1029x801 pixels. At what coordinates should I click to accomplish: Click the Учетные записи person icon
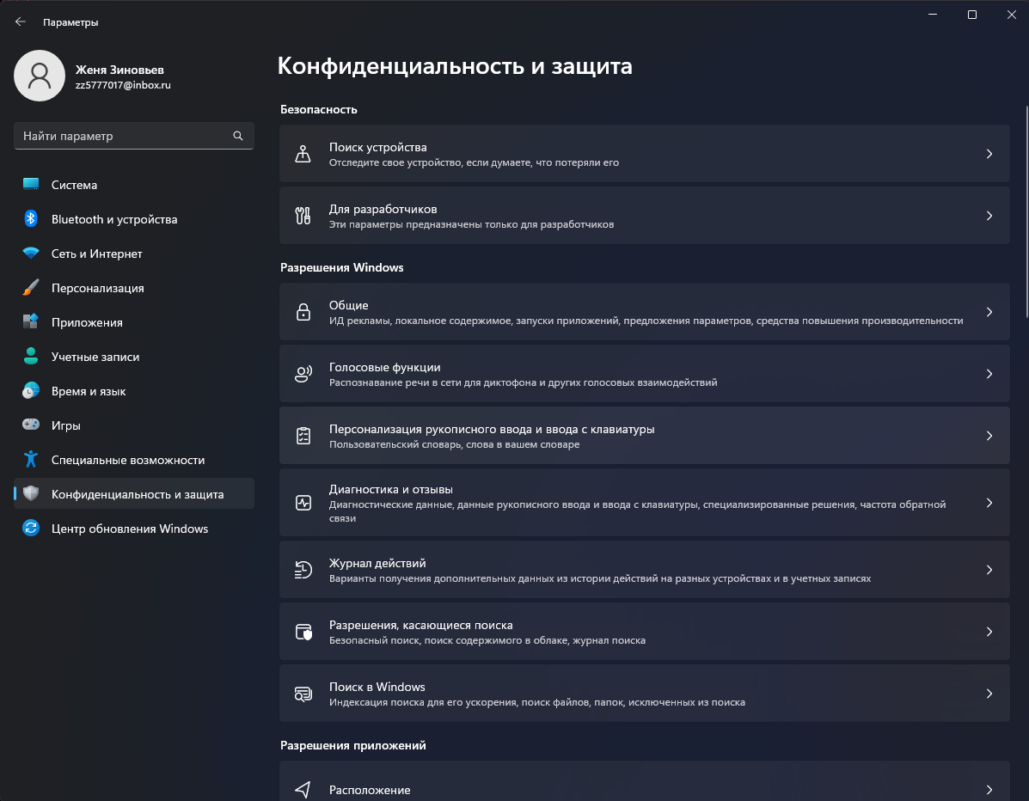coord(31,356)
